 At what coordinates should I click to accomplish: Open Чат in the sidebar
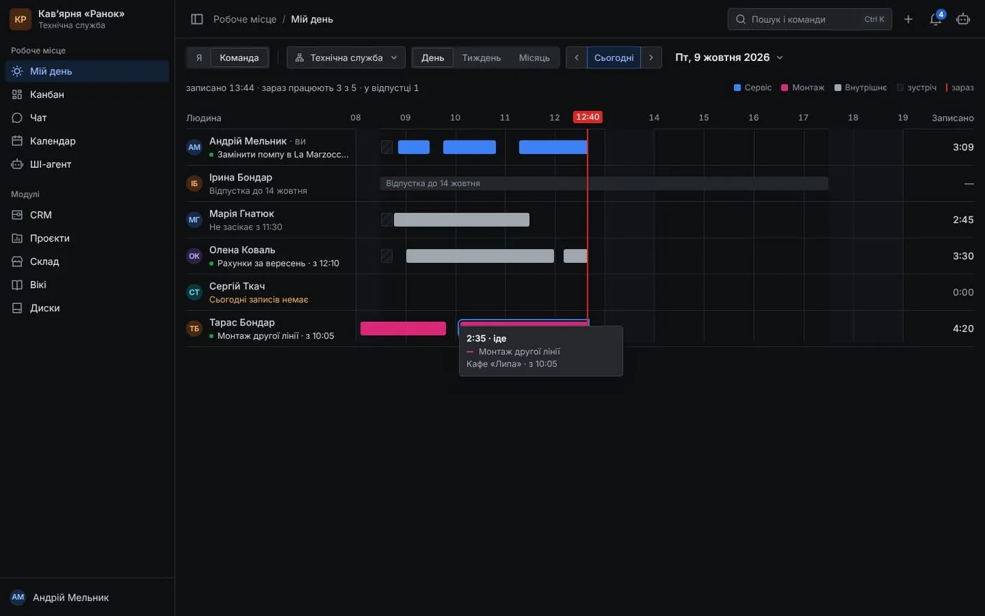tap(87, 118)
